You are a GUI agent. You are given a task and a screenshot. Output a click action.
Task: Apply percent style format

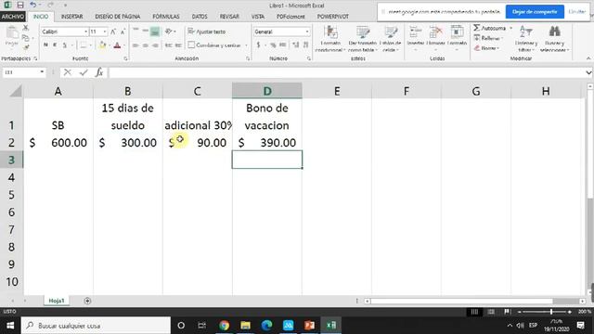point(273,45)
